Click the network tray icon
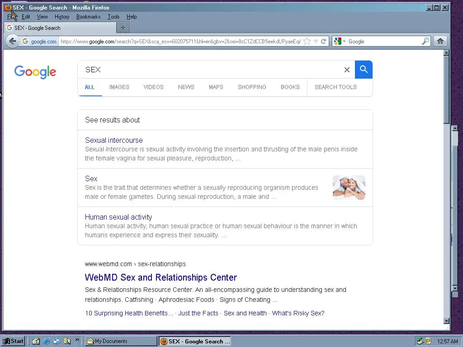The height and width of the screenshot is (347, 463). coord(420,341)
